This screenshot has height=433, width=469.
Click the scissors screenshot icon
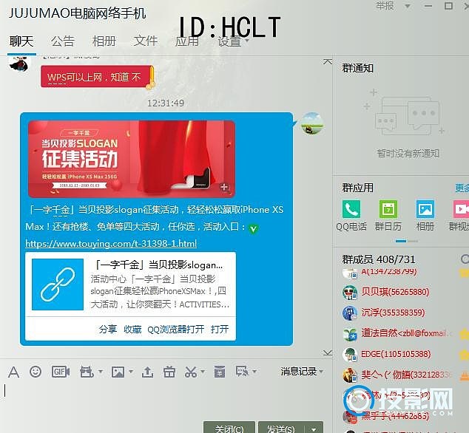(x=191, y=372)
